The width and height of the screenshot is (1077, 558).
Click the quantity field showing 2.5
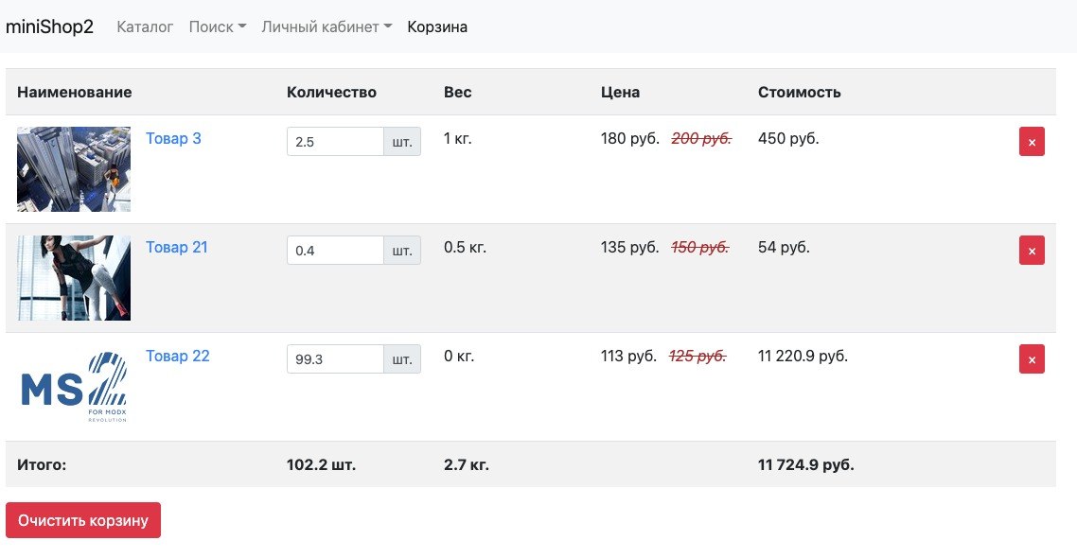[335, 141]
